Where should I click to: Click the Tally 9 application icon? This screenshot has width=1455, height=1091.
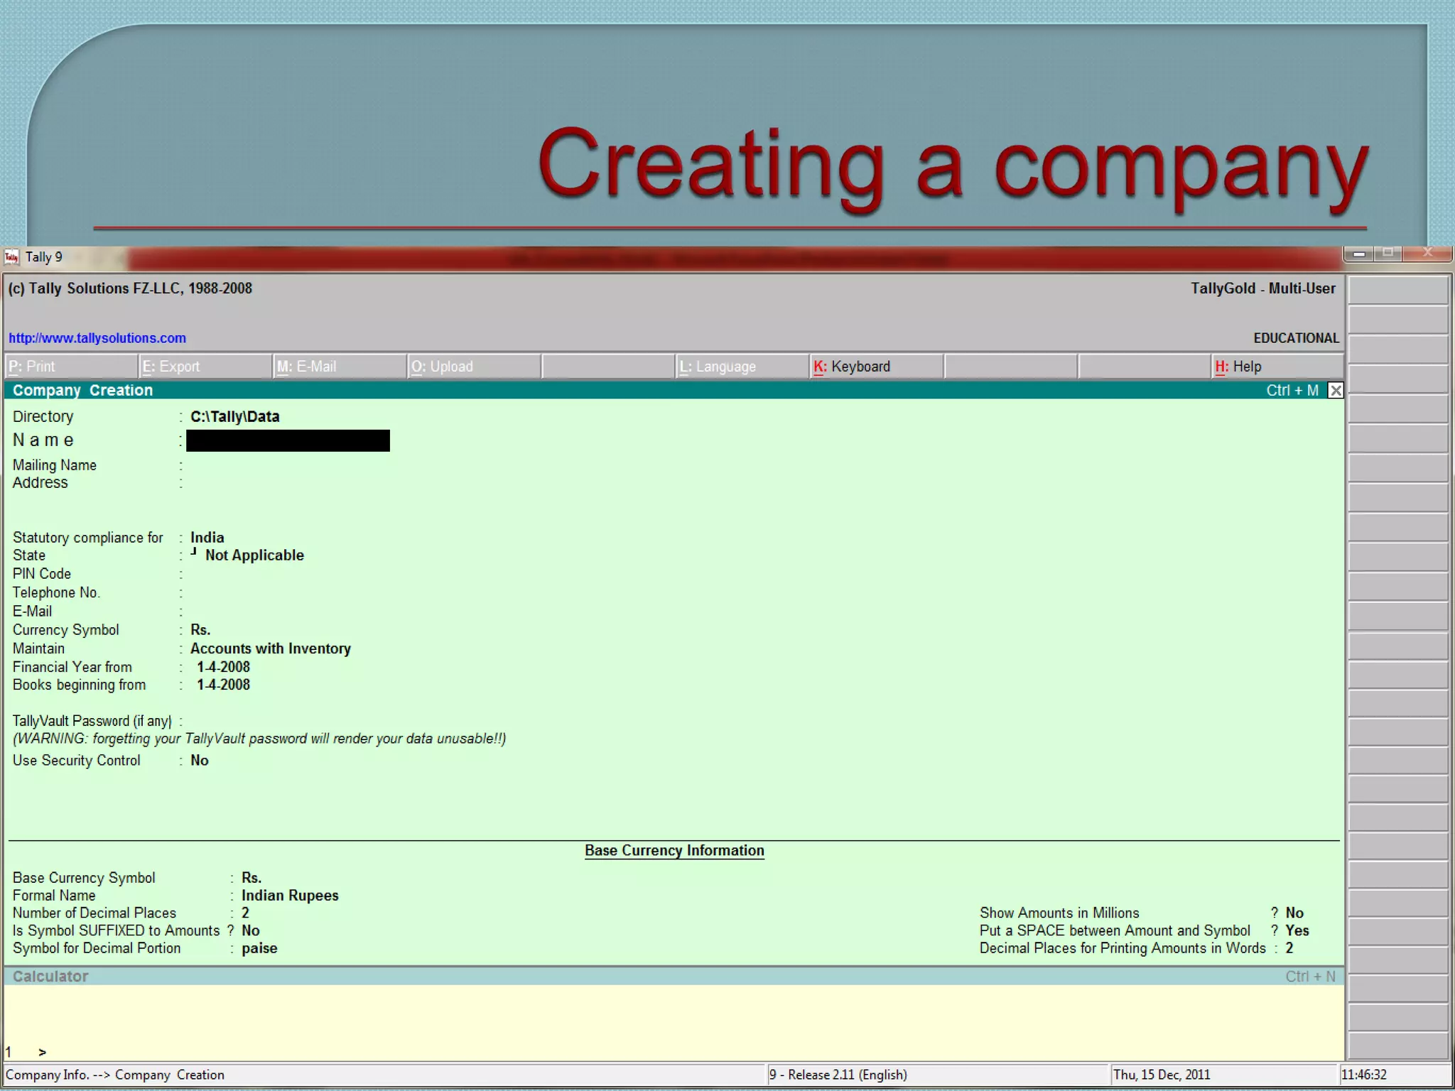pos(11,257)
